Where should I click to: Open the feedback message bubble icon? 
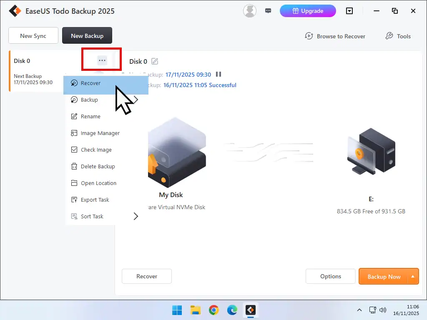click(268, 10)
